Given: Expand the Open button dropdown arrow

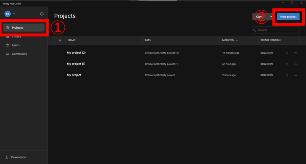Looking at the screenshot, I should [x=271, y=17].
